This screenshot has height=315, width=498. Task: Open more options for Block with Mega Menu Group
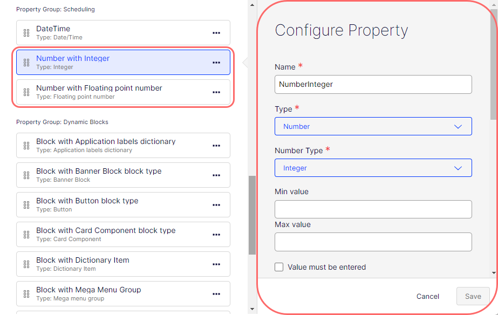216,294
